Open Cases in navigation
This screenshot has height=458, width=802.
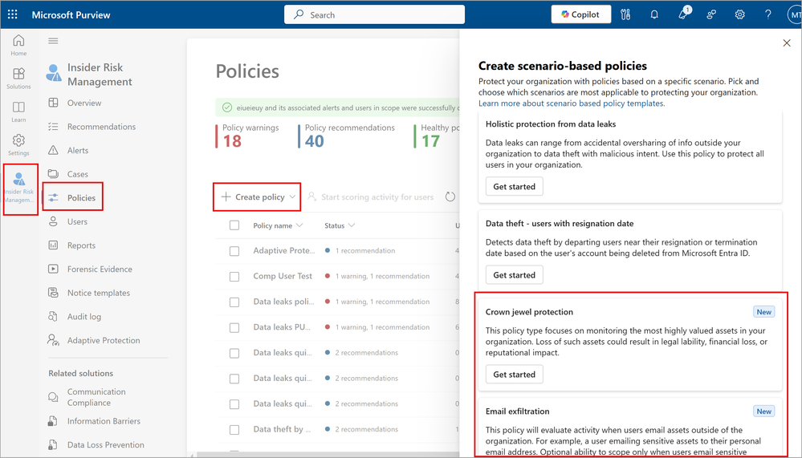(77, 174)
